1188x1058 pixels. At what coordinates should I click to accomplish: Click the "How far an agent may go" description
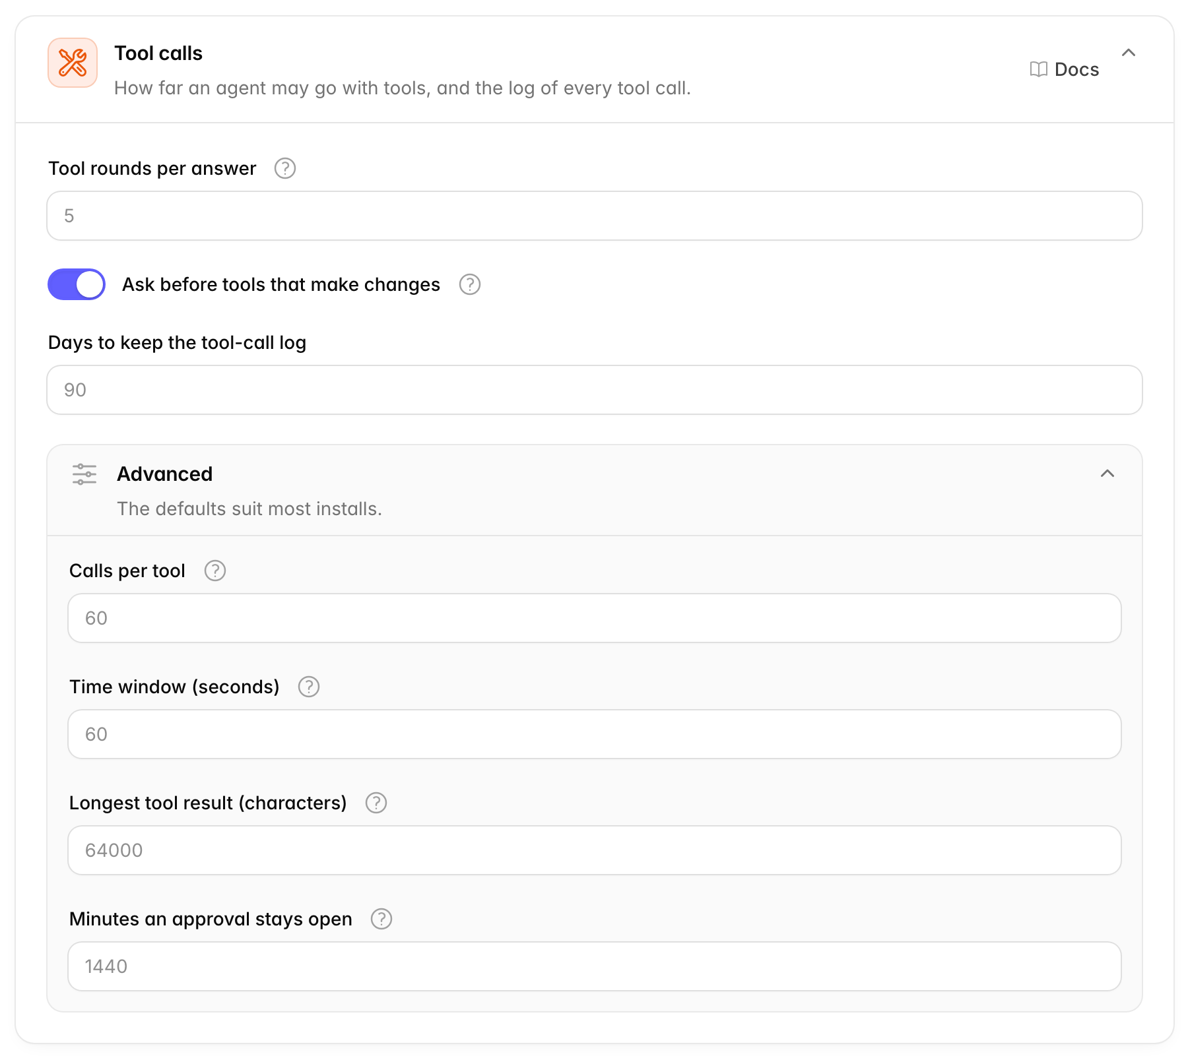pos(403,88)
